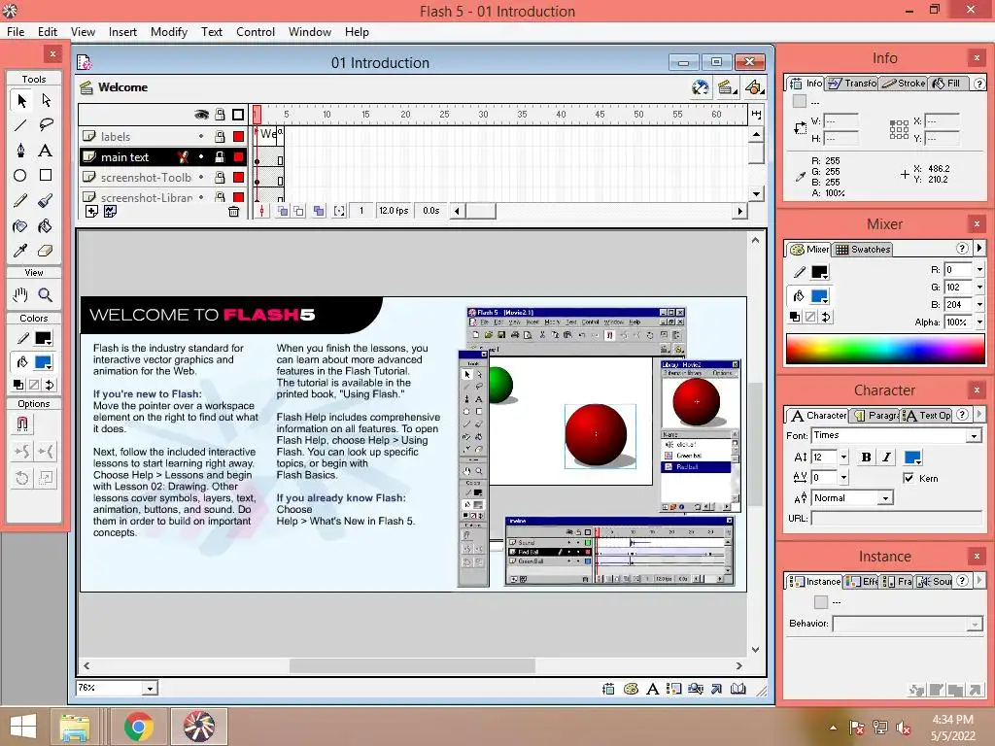Open the Font dropdown in Character panel
995x746 pixels.
974,436
